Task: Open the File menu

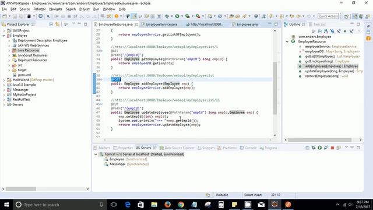Action: [x=4, y=9]
